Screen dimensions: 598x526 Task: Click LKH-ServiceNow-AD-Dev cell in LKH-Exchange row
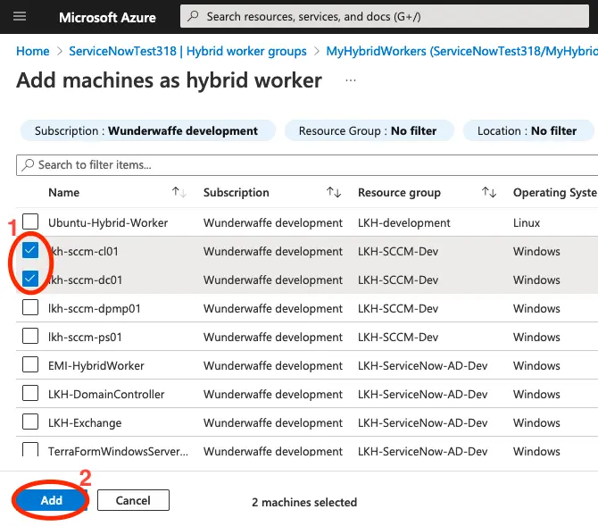422,423
